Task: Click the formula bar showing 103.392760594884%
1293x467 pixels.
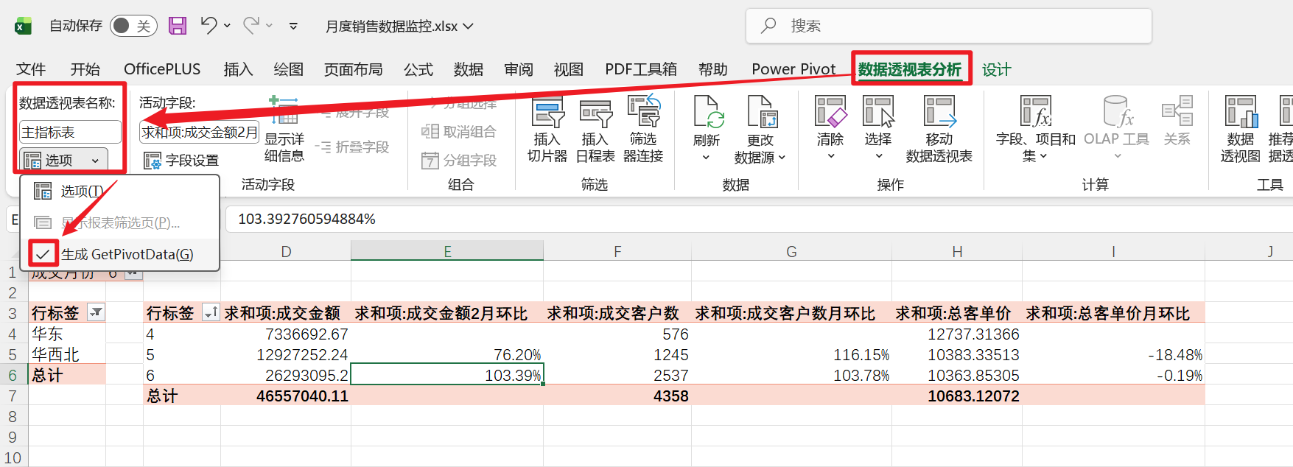Action: pos(759,220)
